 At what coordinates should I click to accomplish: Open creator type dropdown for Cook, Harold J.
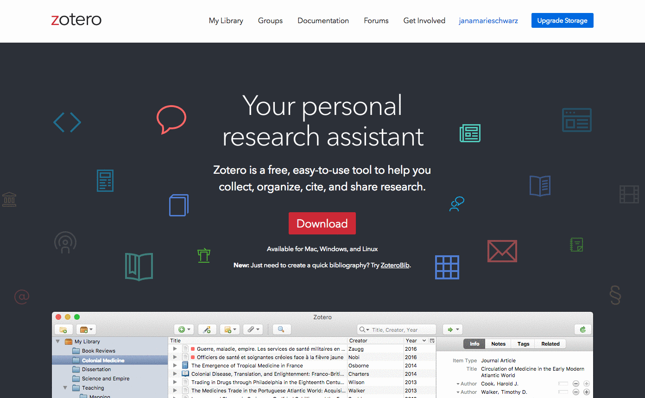[458, 384]
